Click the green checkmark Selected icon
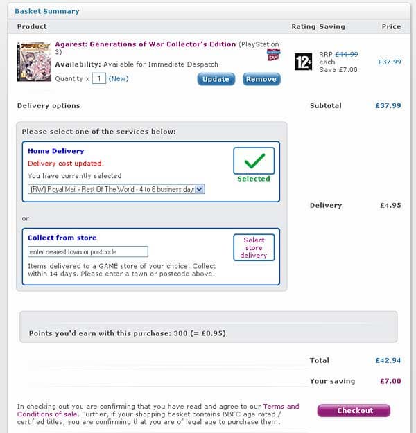Screen dimensions: 416x433 (x=254, y=161)
